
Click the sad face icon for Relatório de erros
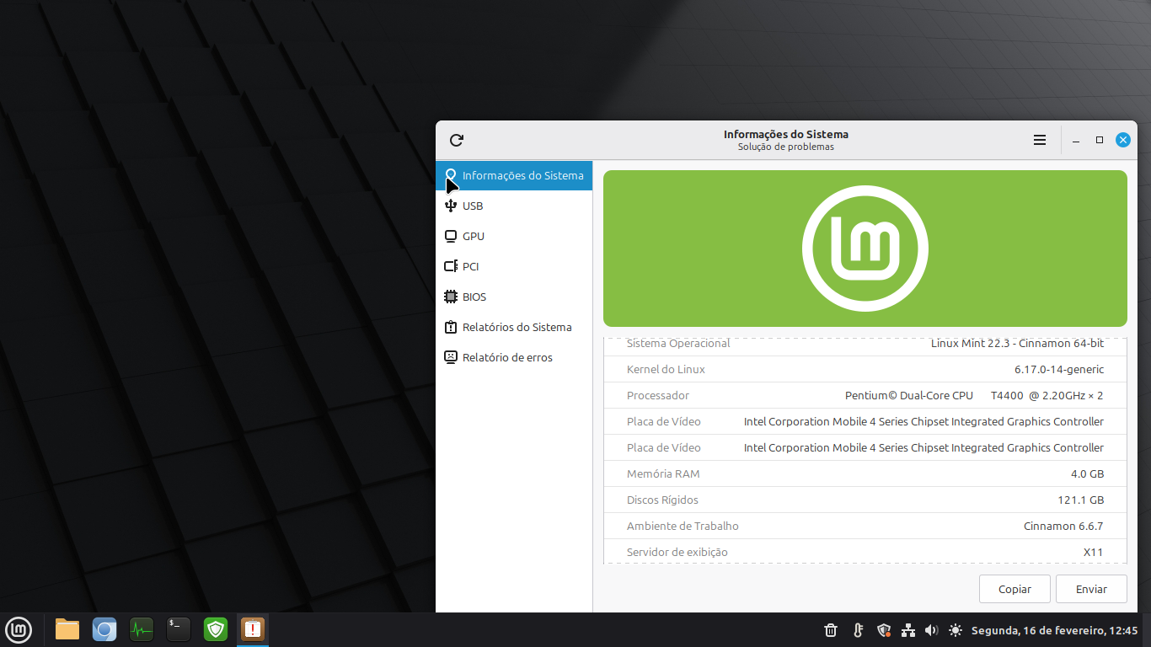[450, 357]
